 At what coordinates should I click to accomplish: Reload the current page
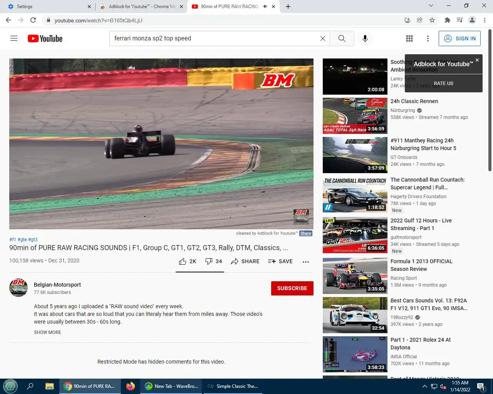[33, 20]
